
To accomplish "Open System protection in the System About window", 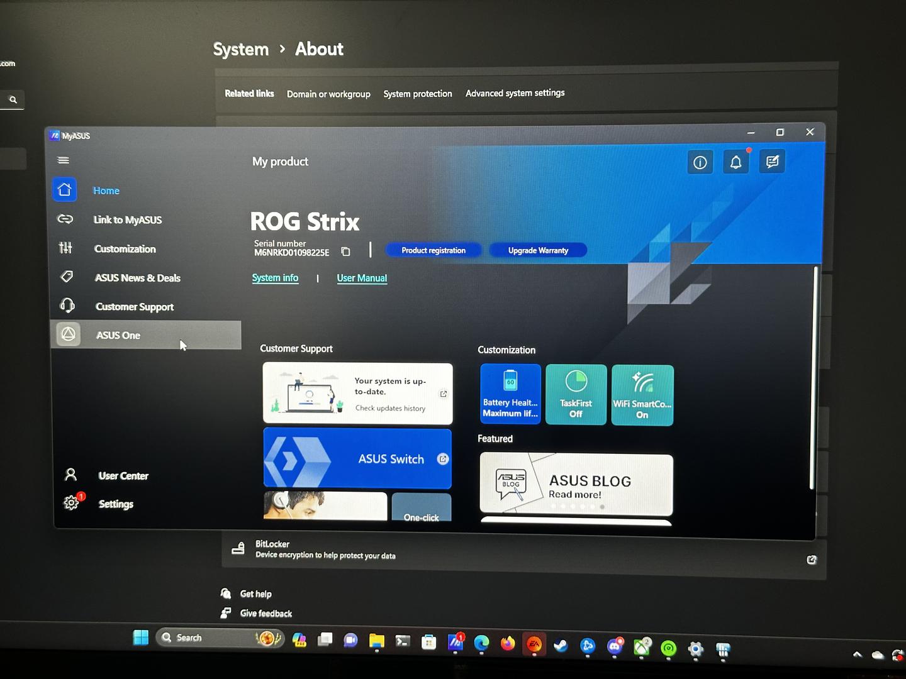I will (x=418, y=94).
